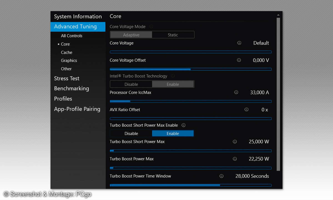Click the Core Voltage Offset slider
This screenshot has width=333, height=200.
[x=191, y=69]
